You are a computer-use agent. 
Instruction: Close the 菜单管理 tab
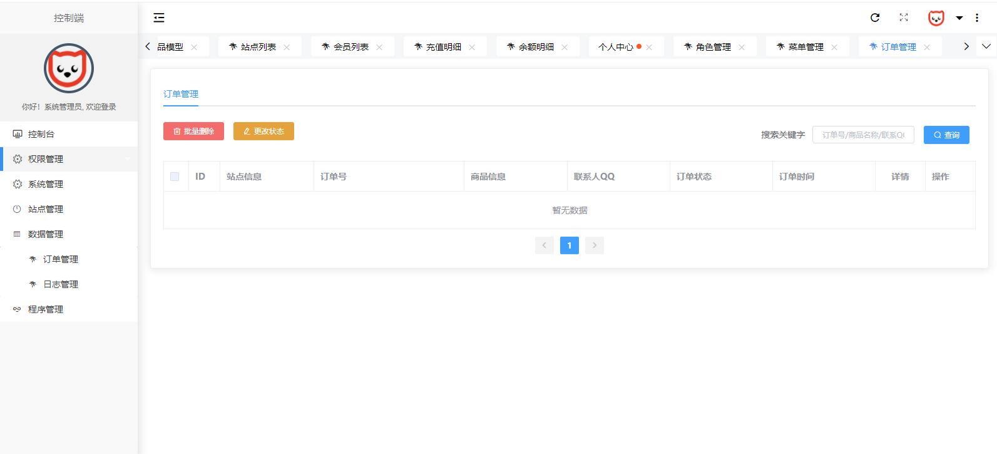[834, 47]
